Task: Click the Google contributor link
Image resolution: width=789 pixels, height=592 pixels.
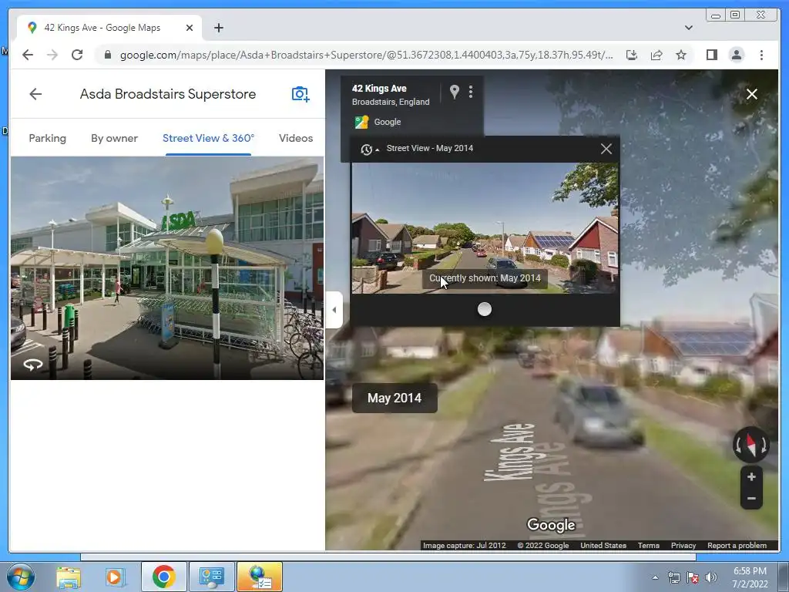Action: [x=388, y=122]
